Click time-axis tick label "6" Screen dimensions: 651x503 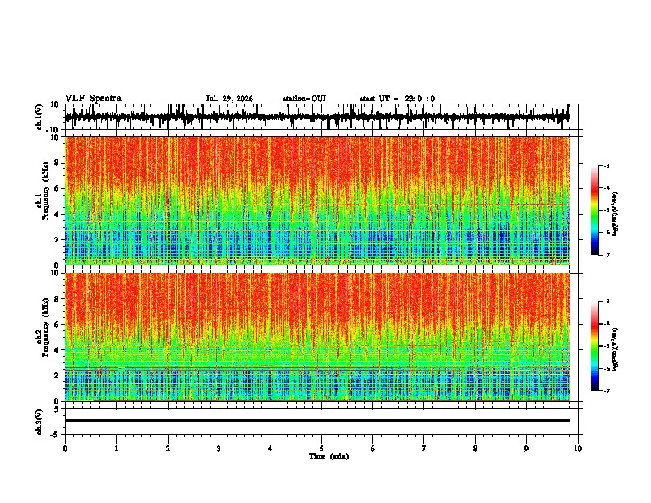[x=373, y=449]
